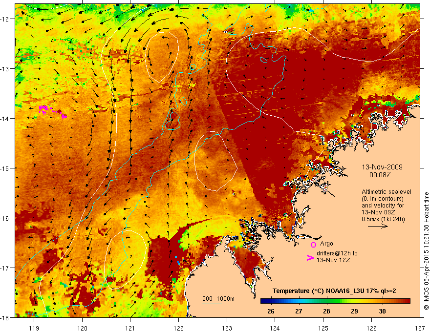Click the latitude axis label -15

[x=5, y=168]
